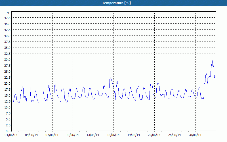Screen dimensions: 227x142
Task: Click the 'Temperatura [°C]' chart title
Action: pos(116,3)
